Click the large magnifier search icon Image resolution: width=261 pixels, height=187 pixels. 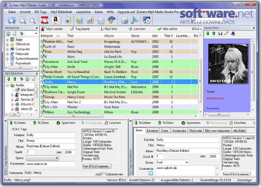point(23,21)
